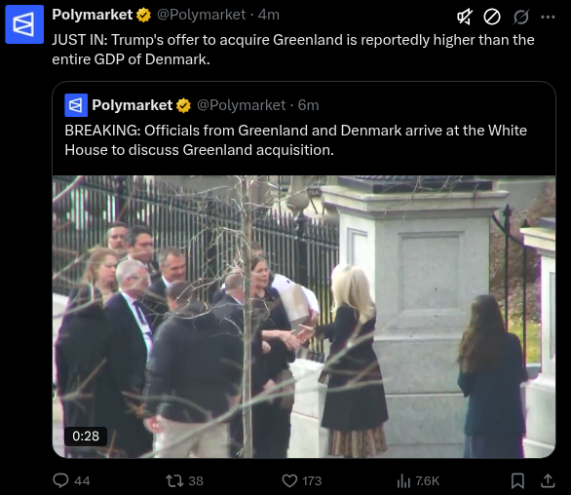Image resolution: width=571 pixels, height=495 pixels.
Task: Open the 4m timestamp link
Action: (269, 15)
